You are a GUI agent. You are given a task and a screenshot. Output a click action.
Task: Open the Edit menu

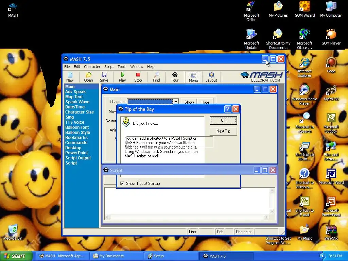77,67
